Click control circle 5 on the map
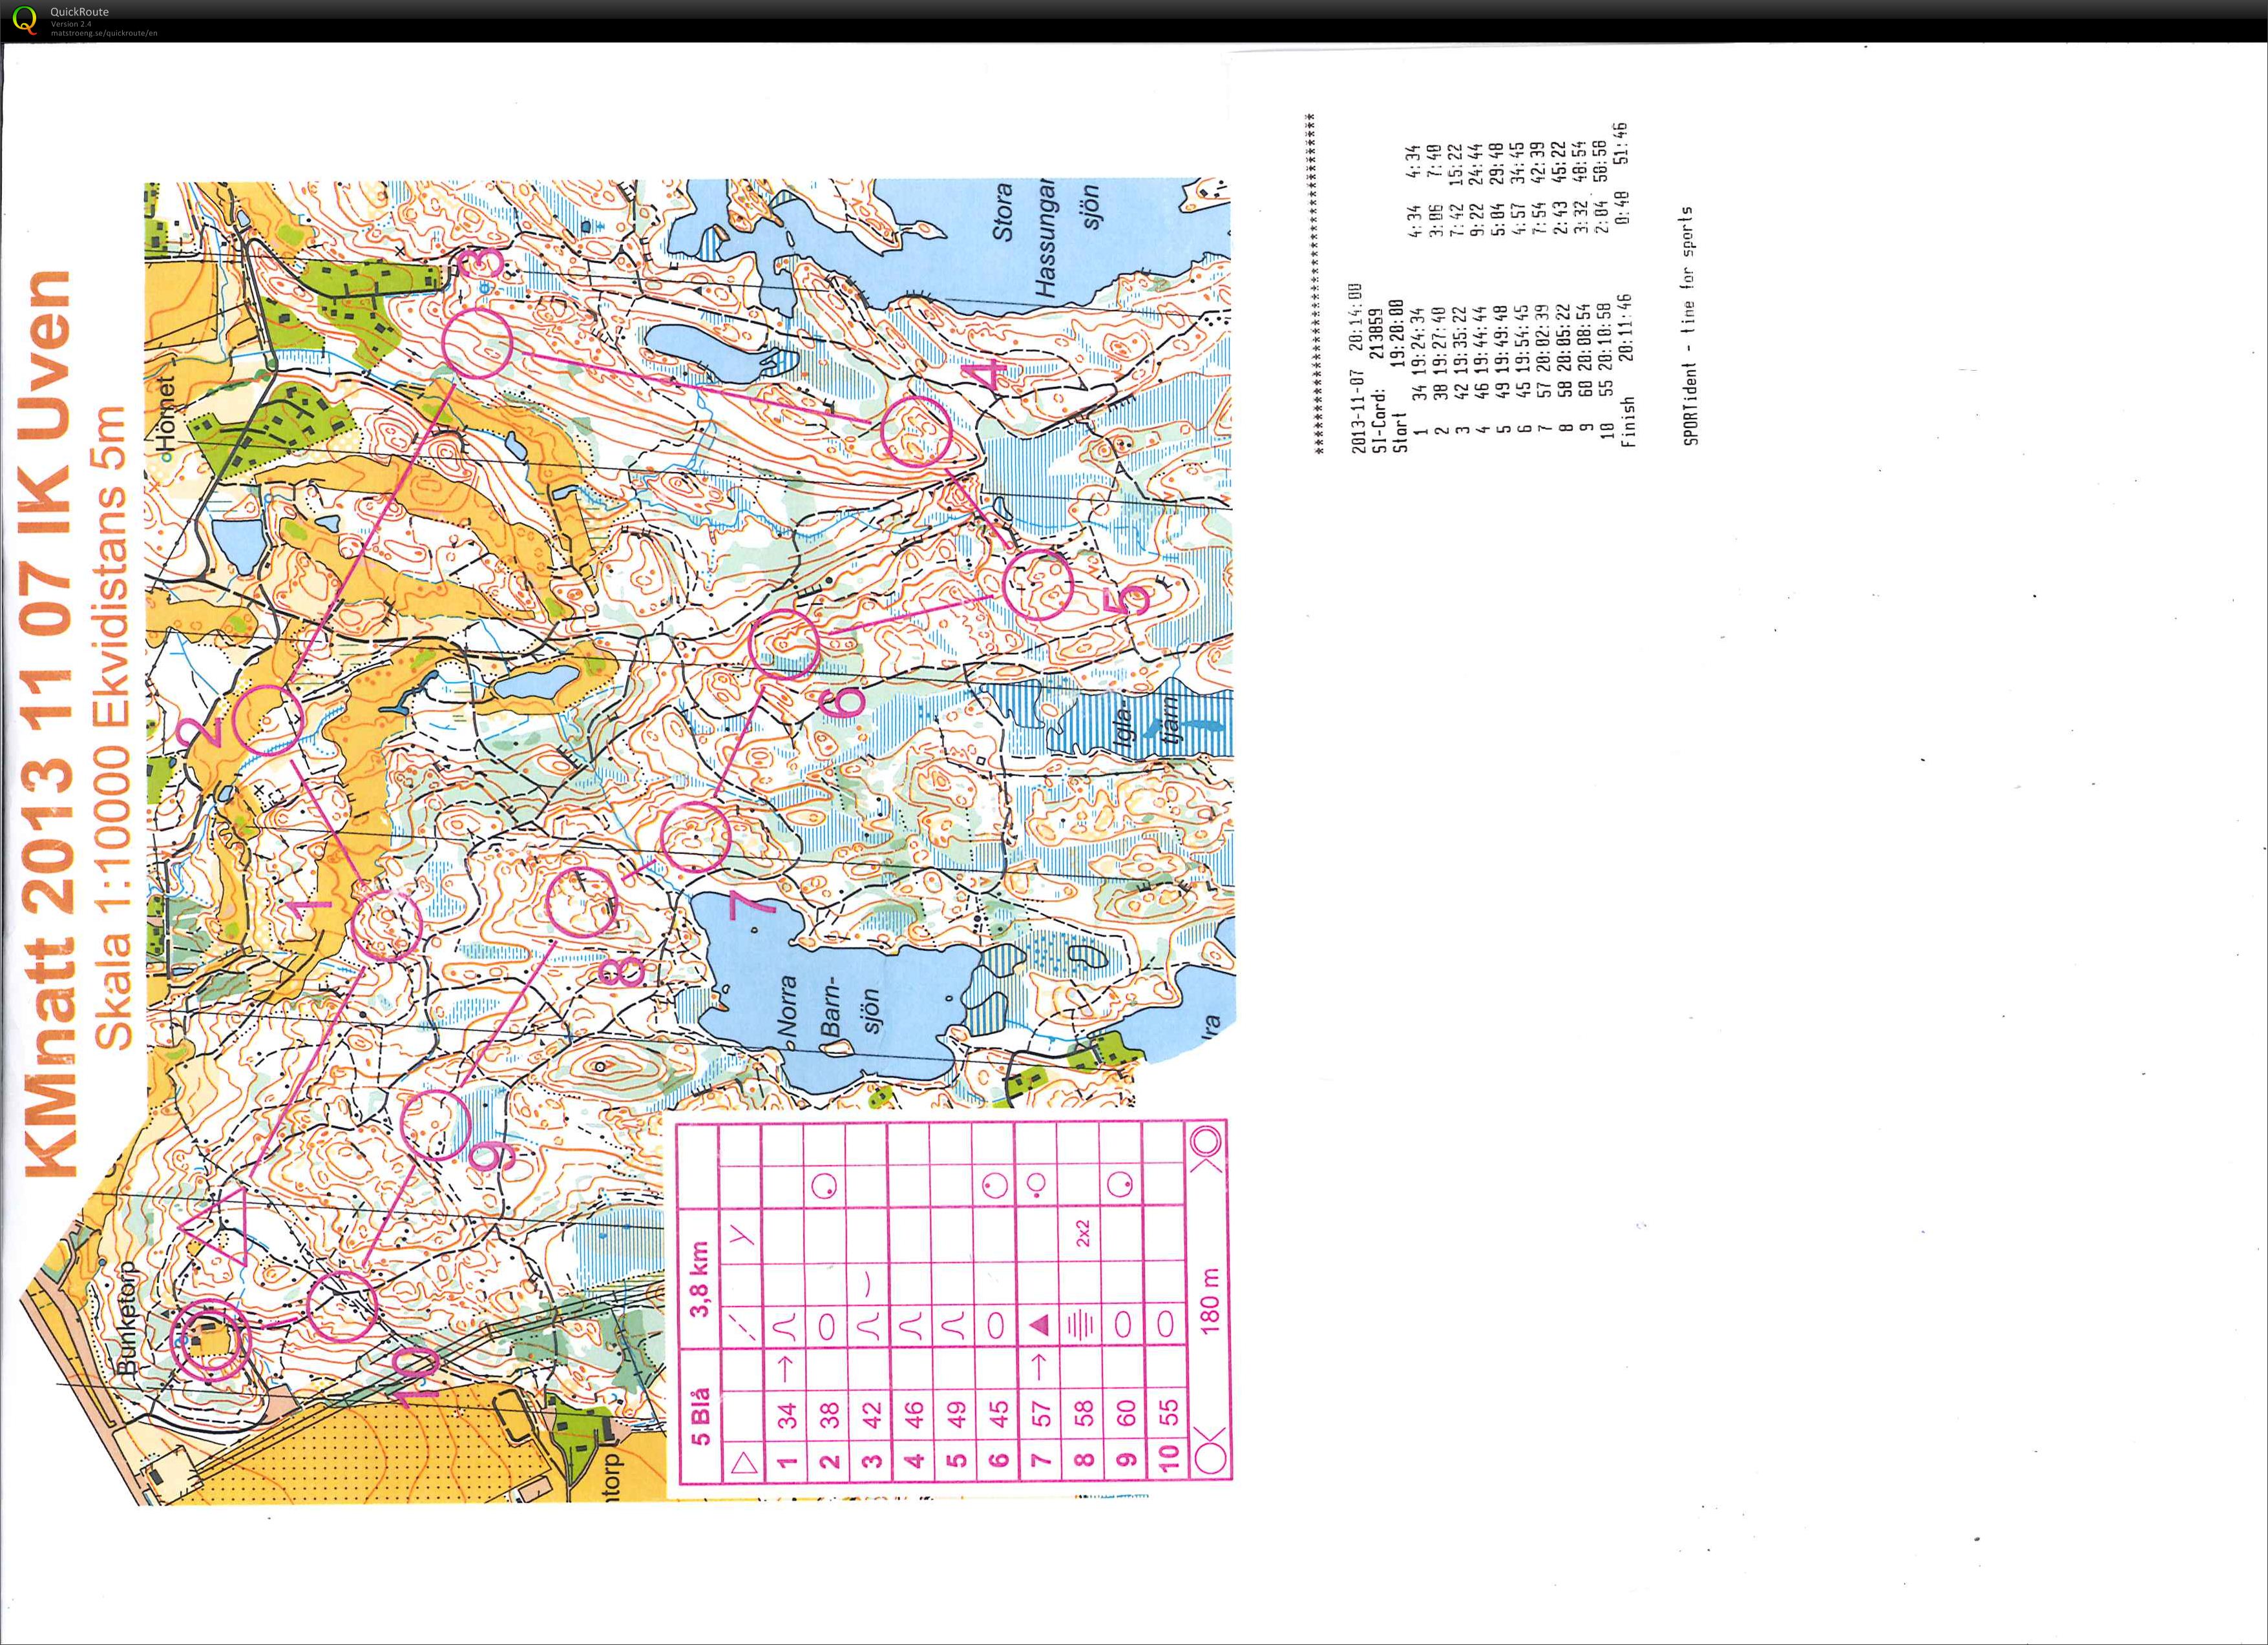The height and width of the screenshot is (1645, 2268). click(x=1038, y=585)
